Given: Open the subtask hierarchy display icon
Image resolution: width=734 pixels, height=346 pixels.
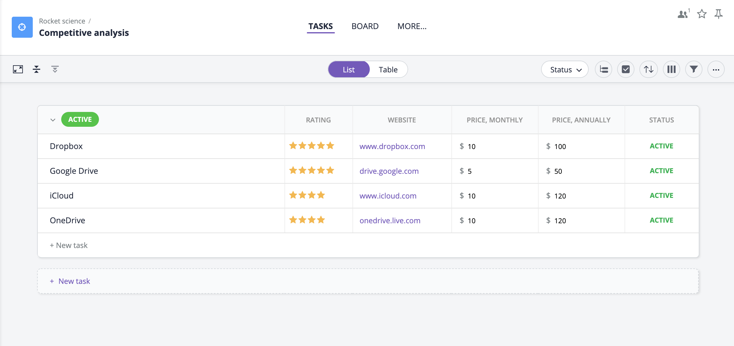Looking at the screenshot, I should point(604,70).
